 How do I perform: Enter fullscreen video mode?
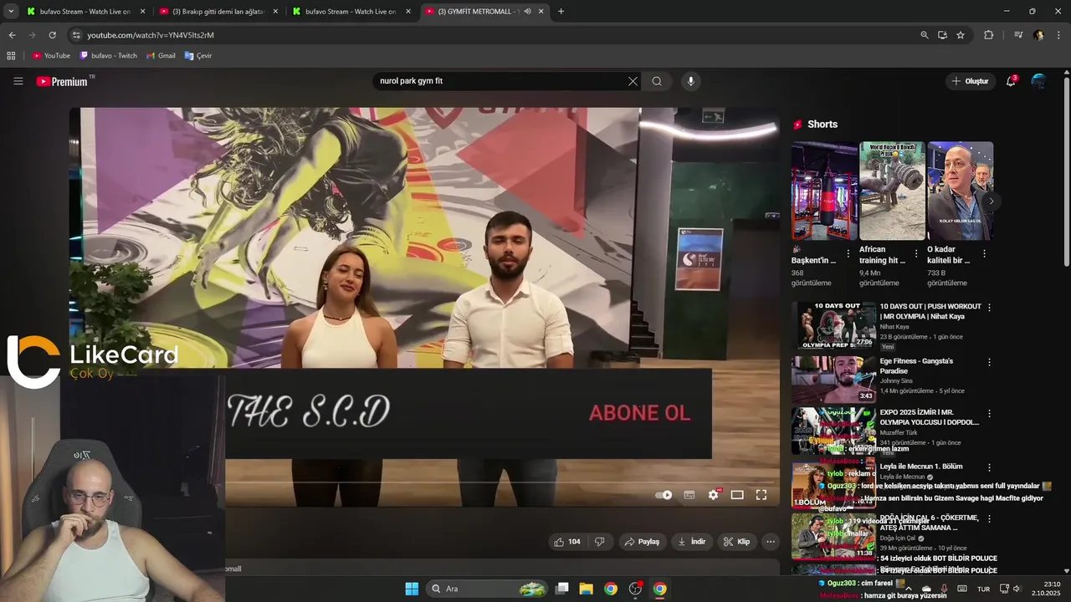click(x=761, y=495)
